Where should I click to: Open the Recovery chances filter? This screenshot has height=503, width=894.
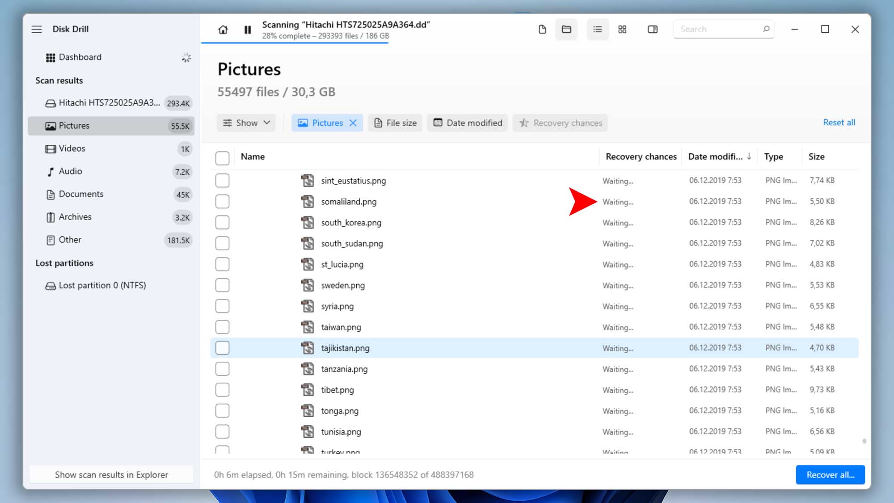tap(561, 123)
